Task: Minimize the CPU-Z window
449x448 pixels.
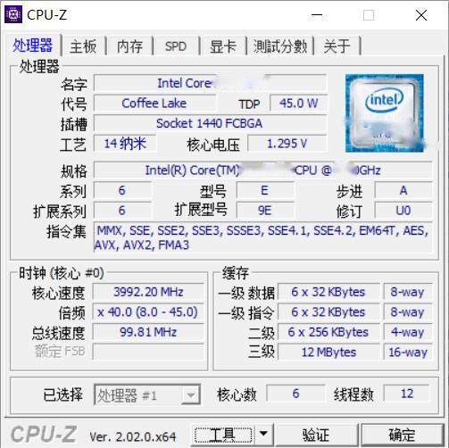Action: click(317, 15)
